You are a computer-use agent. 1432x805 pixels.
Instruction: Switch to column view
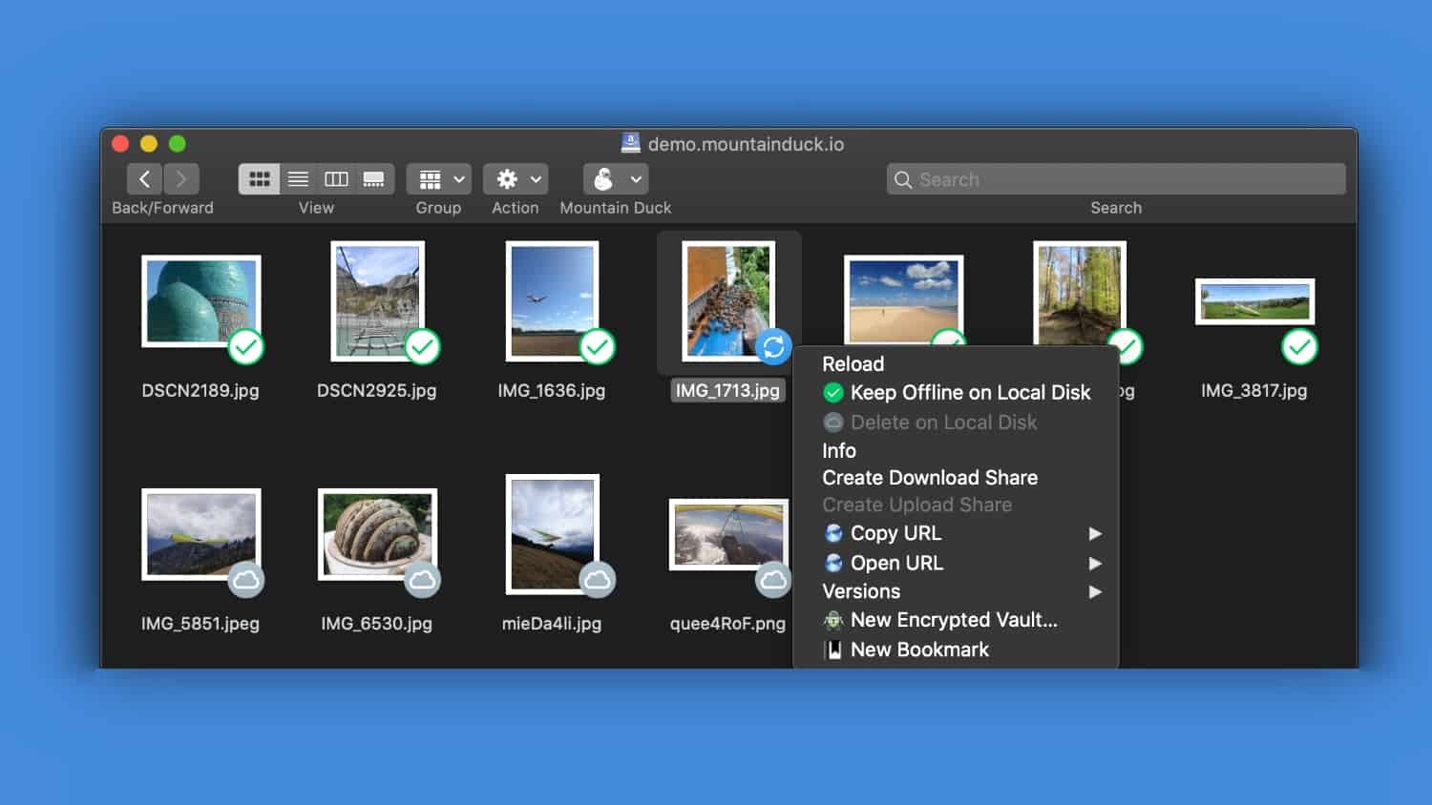pos(336,179)
